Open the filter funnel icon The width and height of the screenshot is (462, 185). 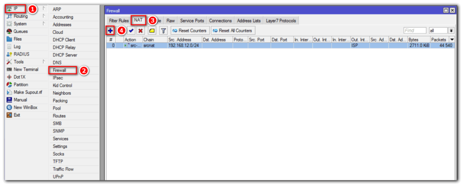click(x=163, y=30)
